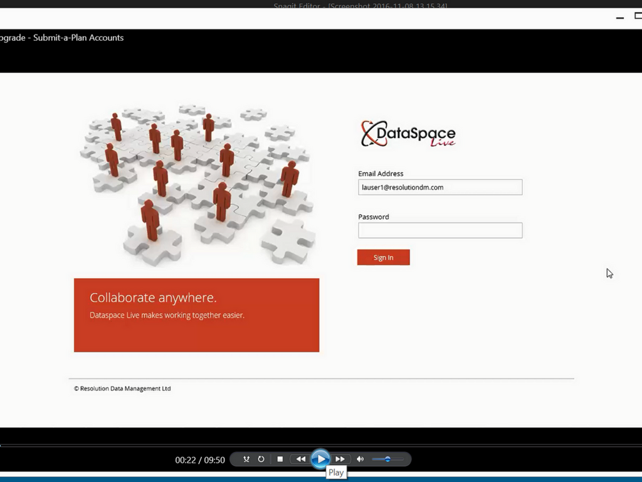Click the Sign In button

click(x=383, y=257)
